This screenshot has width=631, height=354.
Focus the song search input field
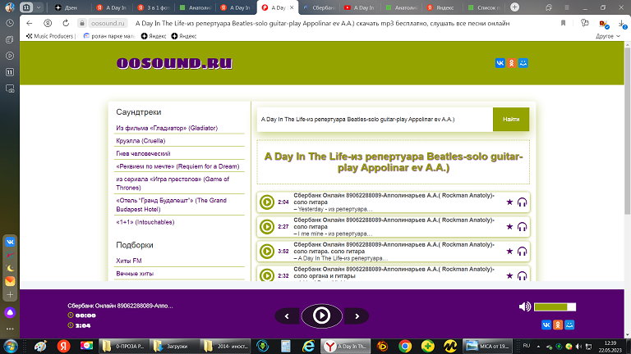375,119
